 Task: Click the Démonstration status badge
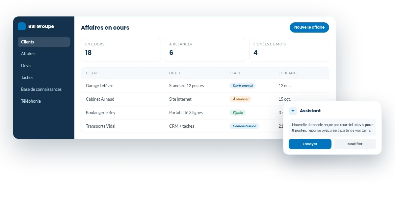244,126
